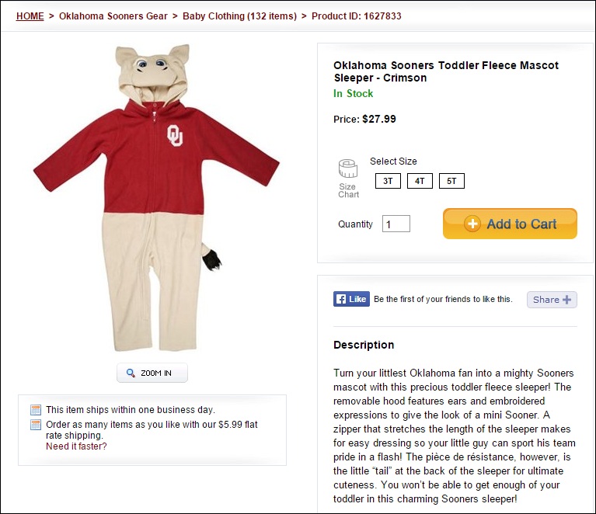Viewport: 596px width, 514px height.
Task: Choose the 4T size option
Action: (420, 182)
